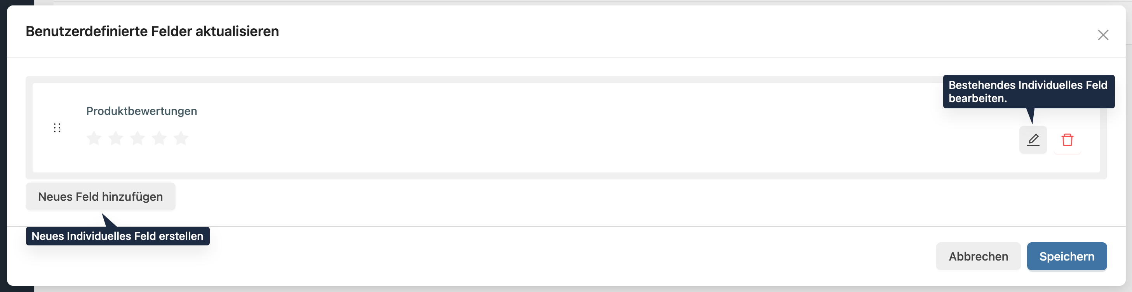This screenshot has height=292, width=1132.
Task: Grab the dotted drag handle of Produktbewertungen
Action: [x=57, y=128]
